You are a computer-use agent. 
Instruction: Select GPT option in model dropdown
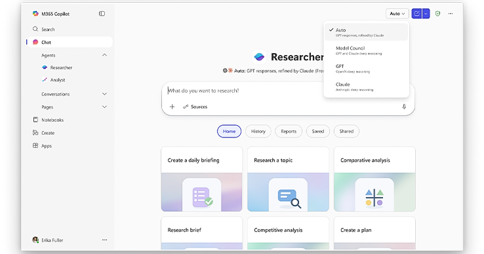pos(367,69)
